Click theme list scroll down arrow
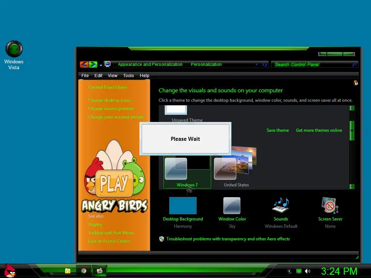Image resolution: width=371 pixels, height=278 pixels. click(352, 186)
